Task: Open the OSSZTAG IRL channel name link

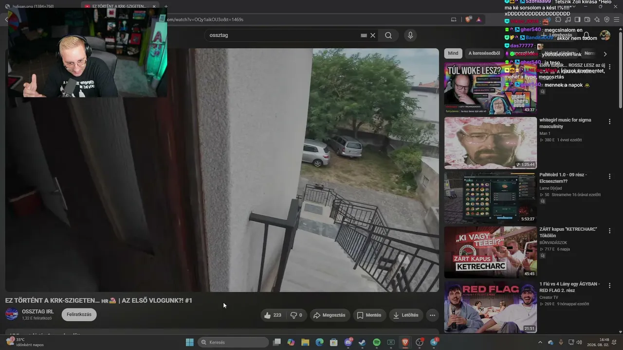Action: click(37, 312)
